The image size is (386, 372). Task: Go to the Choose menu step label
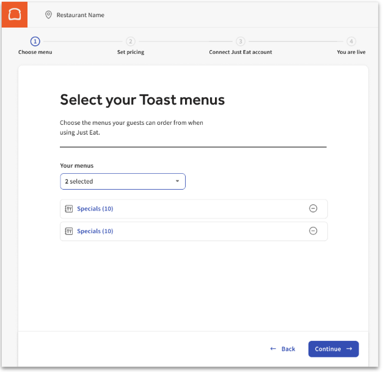point(35,53)
